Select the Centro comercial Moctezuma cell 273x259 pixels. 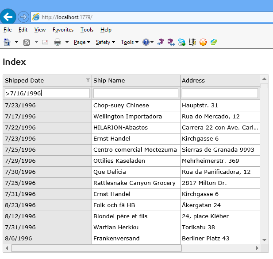point(136,149)
